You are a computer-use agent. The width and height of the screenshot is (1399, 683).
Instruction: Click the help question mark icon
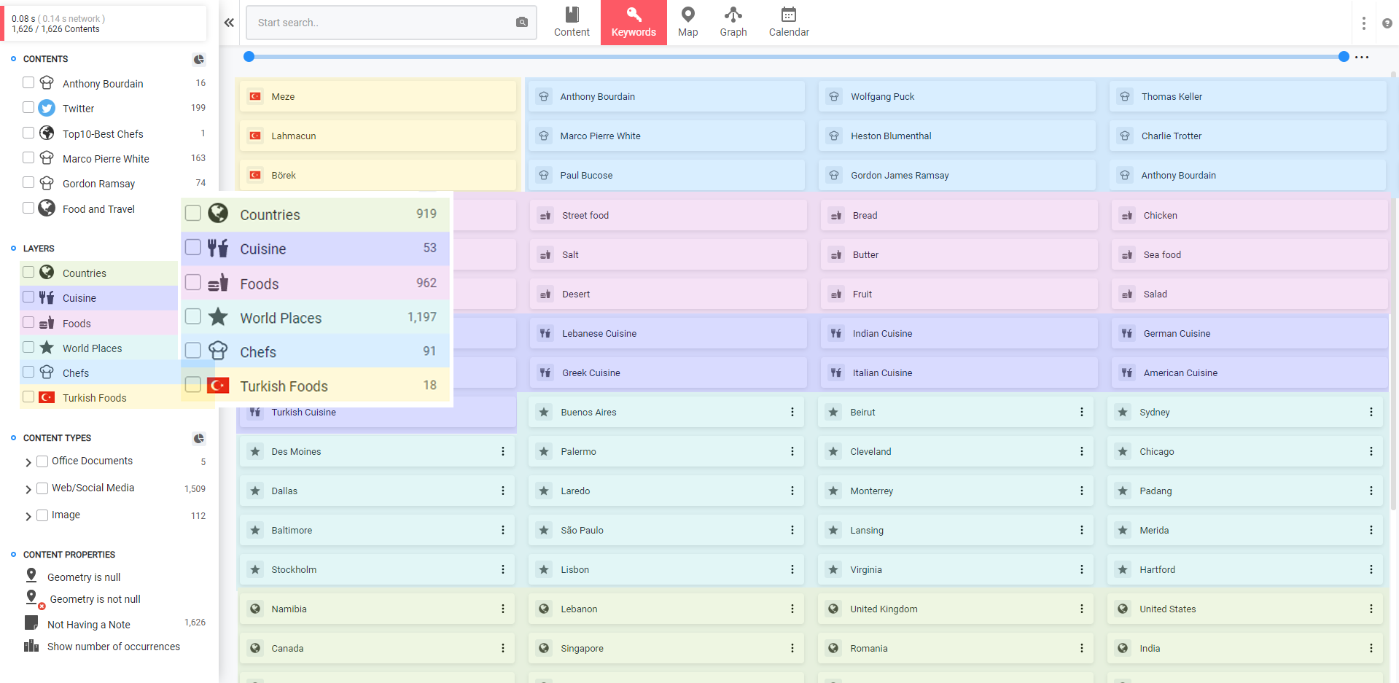coord(1387,23)
